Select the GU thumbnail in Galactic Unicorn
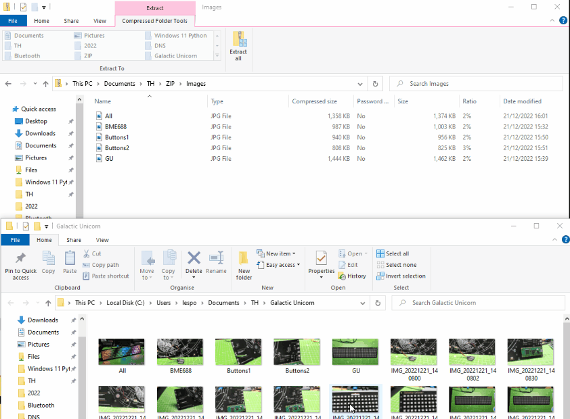Image resolution: width=570 pixels, height=419 pixels. coord(355,351)
